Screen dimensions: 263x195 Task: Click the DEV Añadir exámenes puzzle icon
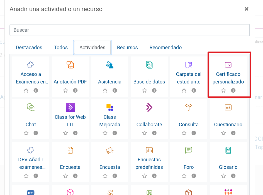[31, 150]
